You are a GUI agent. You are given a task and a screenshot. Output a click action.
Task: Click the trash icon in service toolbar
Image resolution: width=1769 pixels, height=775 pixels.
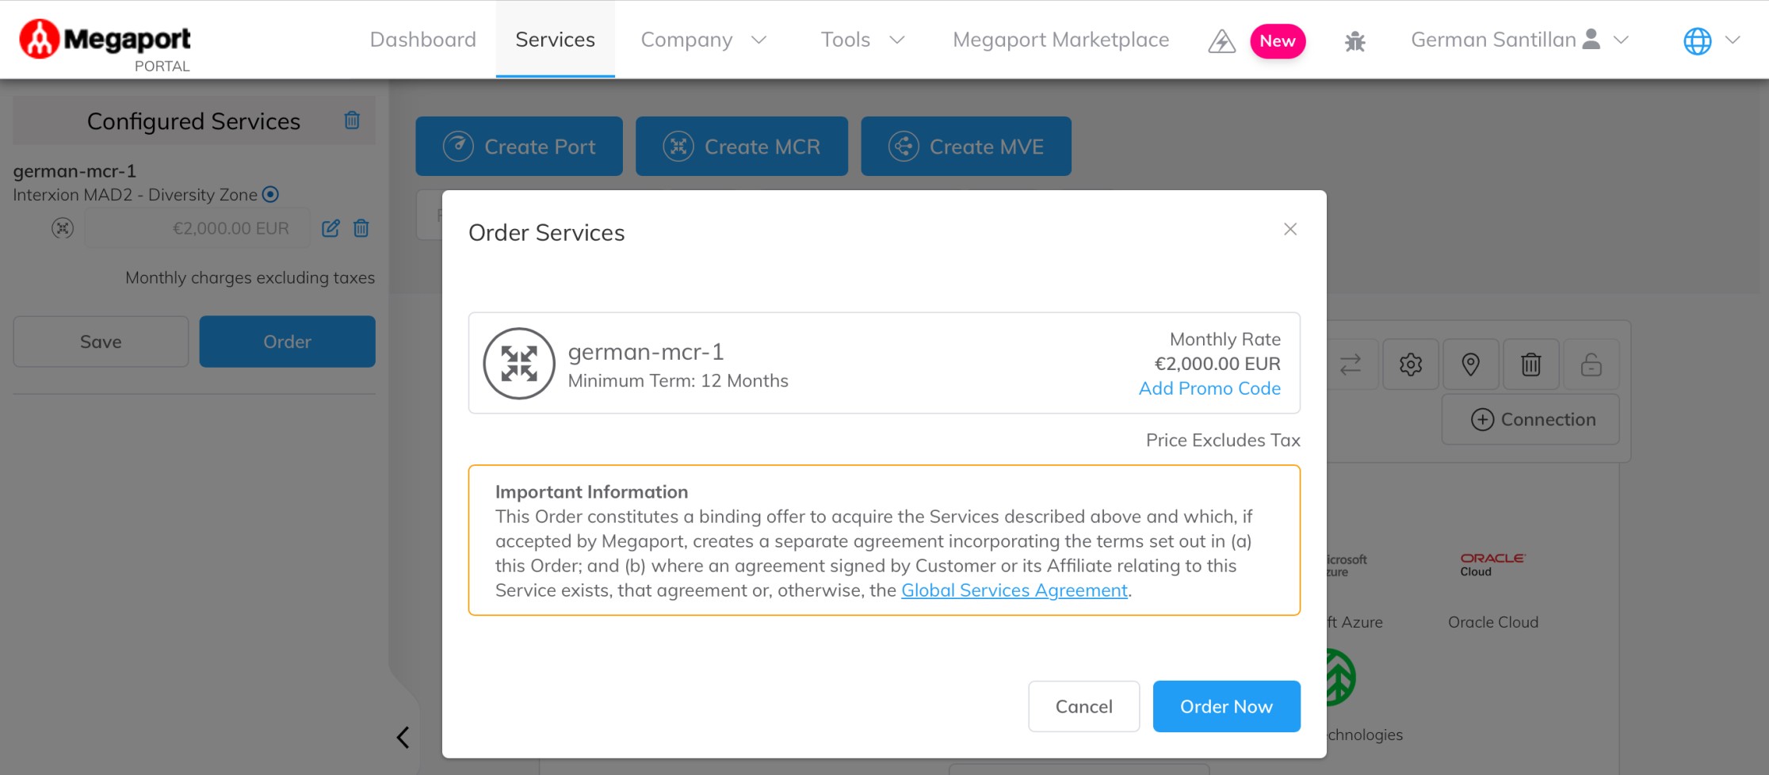coord(1531,365)
